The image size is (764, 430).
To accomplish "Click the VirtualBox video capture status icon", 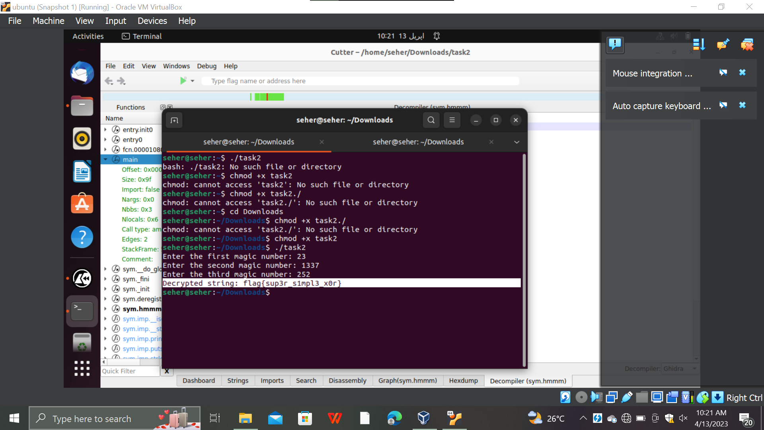I will tap(672, 397).
